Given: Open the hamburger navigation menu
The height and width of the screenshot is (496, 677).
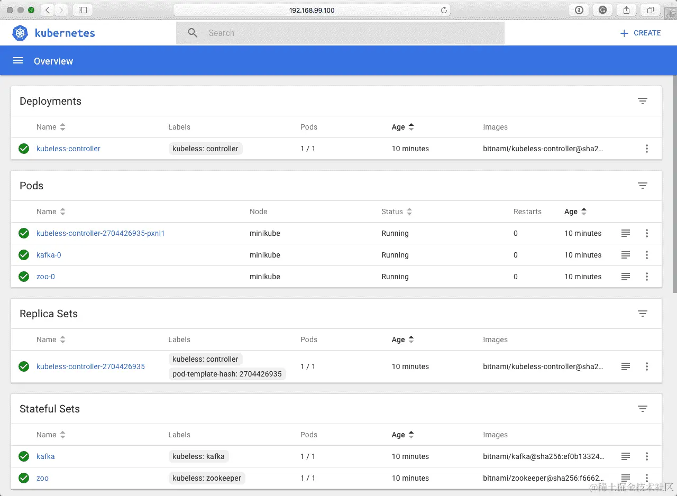Looking at the screenshot, I should [18, 61].
